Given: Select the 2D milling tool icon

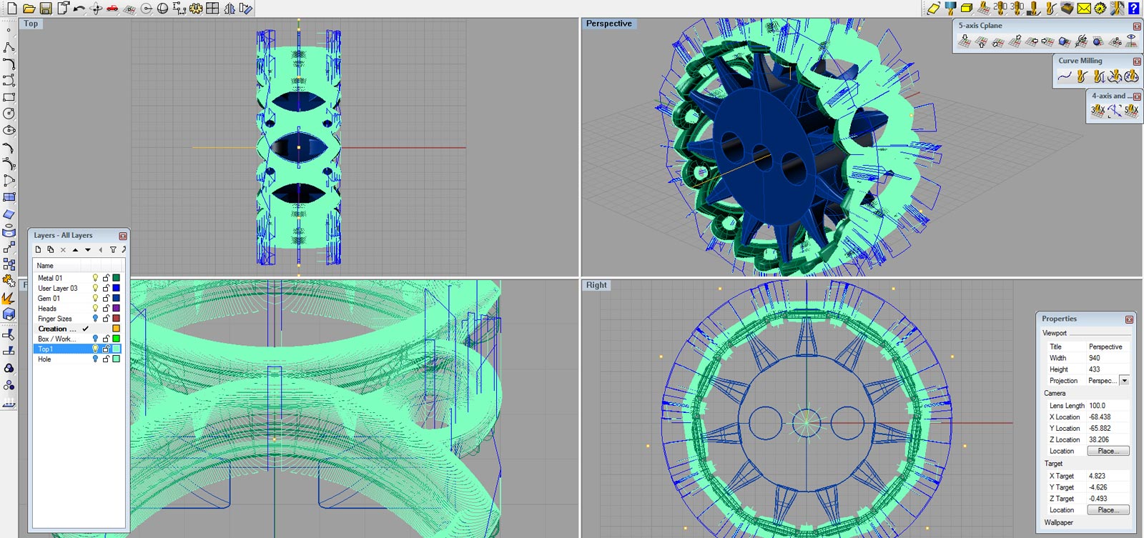Looking at the screenshot, I should coord(1000,8).
